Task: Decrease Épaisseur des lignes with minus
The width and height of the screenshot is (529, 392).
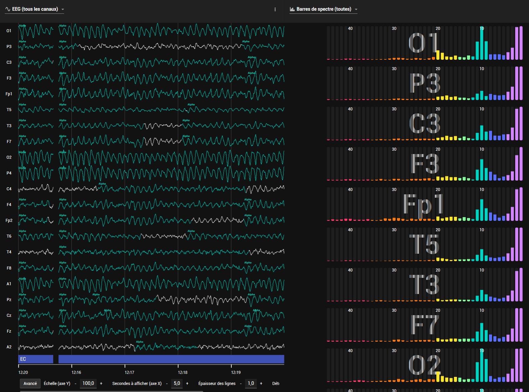Action: pyautogui.click(x=241, y=383)
